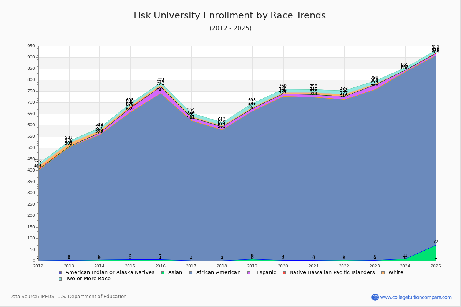Click the 663 data label for 2019

pos(252,108)
